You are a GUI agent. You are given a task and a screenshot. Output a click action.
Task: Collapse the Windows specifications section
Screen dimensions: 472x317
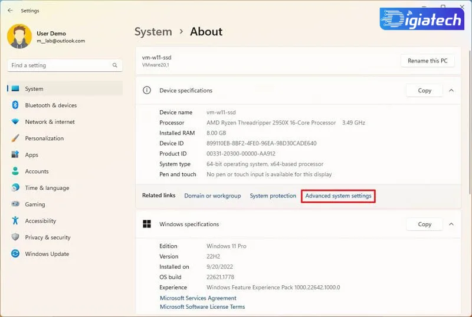pos(451,224)
